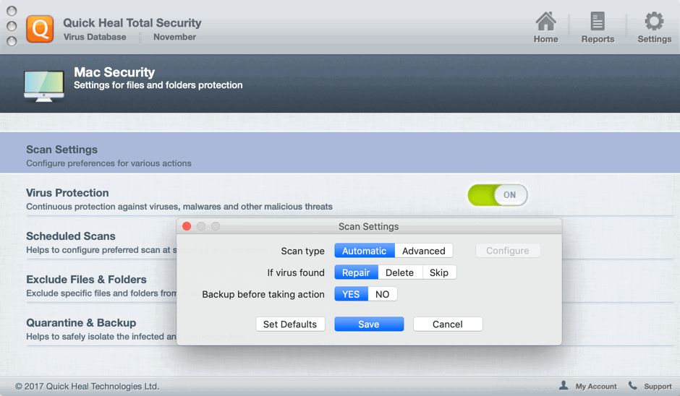Screen dimensions: 680x396
Task: Open the Reports document icon
Action: (598, 22)
